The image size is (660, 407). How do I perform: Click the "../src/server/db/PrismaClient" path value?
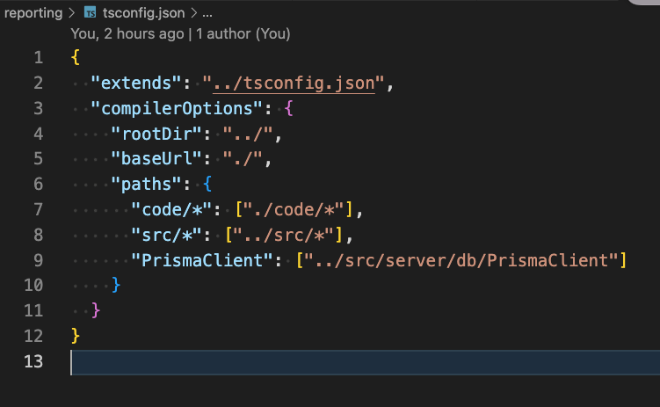tap(461, 260)
